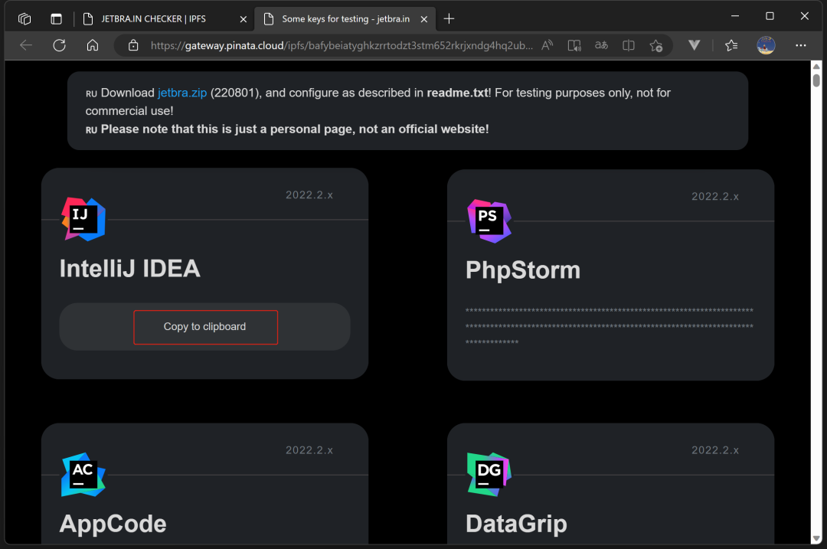Click the AppCode title

113,524
